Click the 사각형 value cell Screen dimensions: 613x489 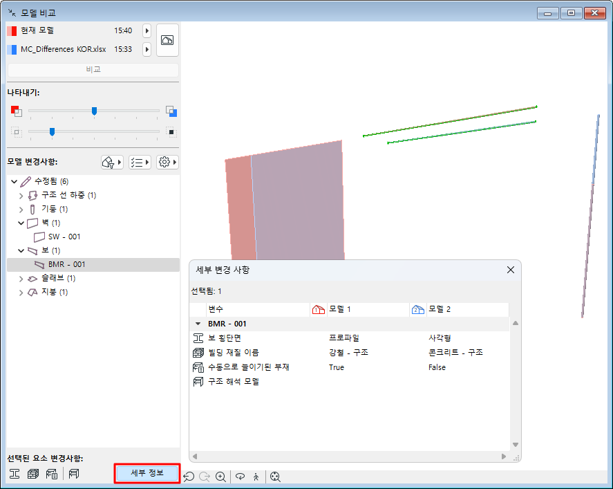pos(440,338)
